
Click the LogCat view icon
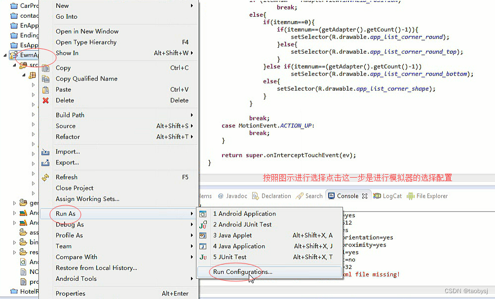377,196
